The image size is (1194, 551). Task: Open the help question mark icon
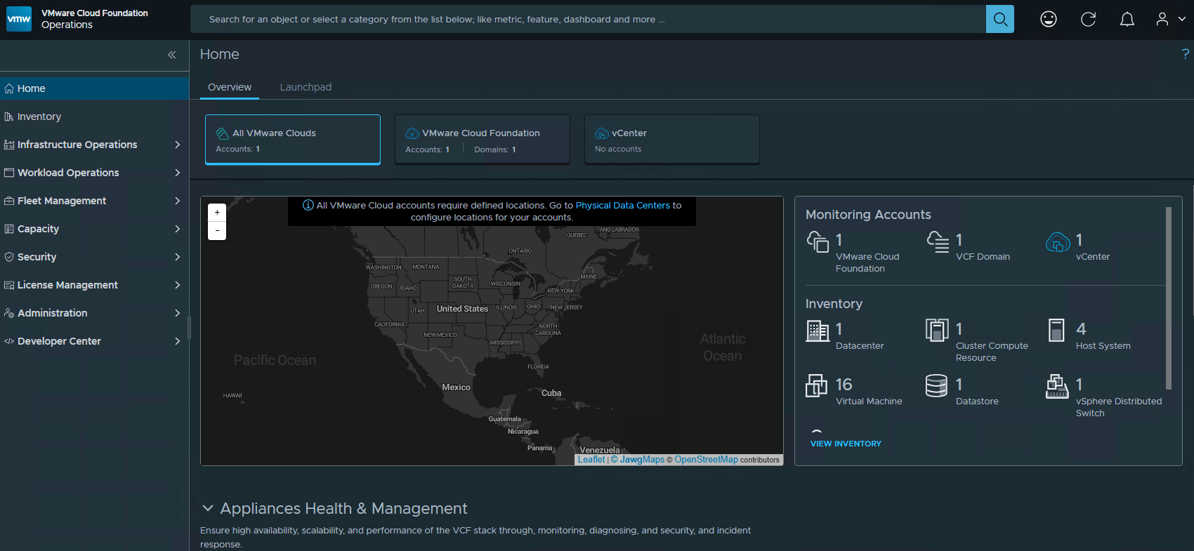1186,54
